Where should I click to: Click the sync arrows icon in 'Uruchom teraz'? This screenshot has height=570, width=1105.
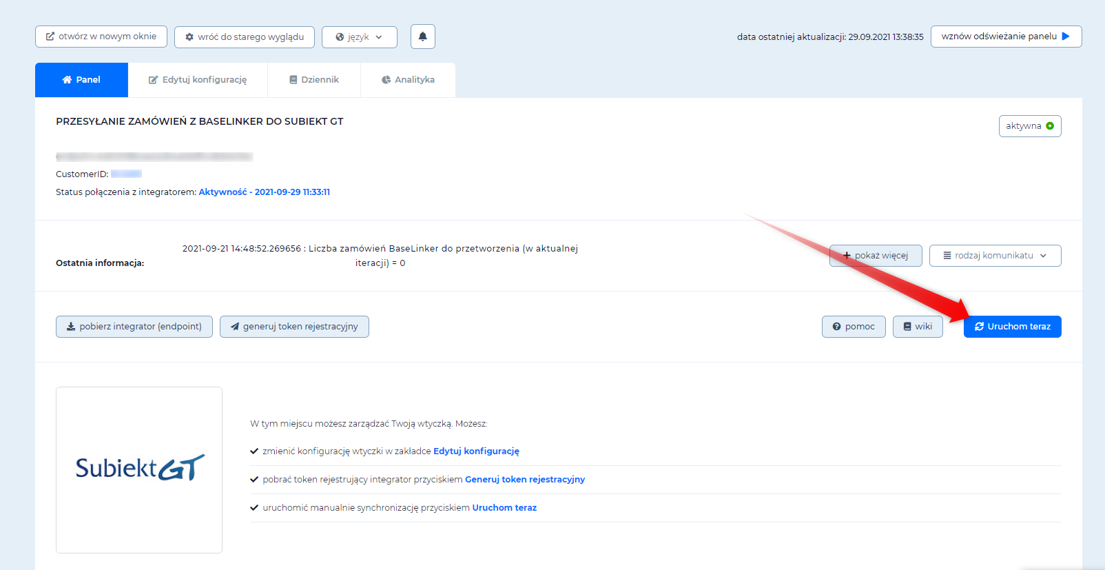(979, 327)
